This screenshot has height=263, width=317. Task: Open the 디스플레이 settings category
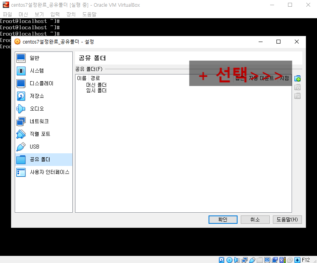[x=44, y=84]
